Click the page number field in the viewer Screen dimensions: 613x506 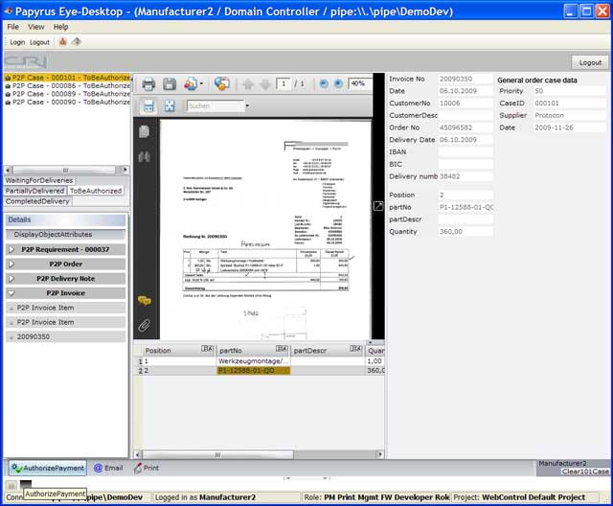click(284, 83)
